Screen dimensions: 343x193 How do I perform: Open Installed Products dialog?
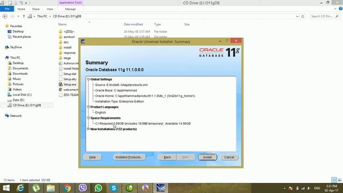point(129,157)
